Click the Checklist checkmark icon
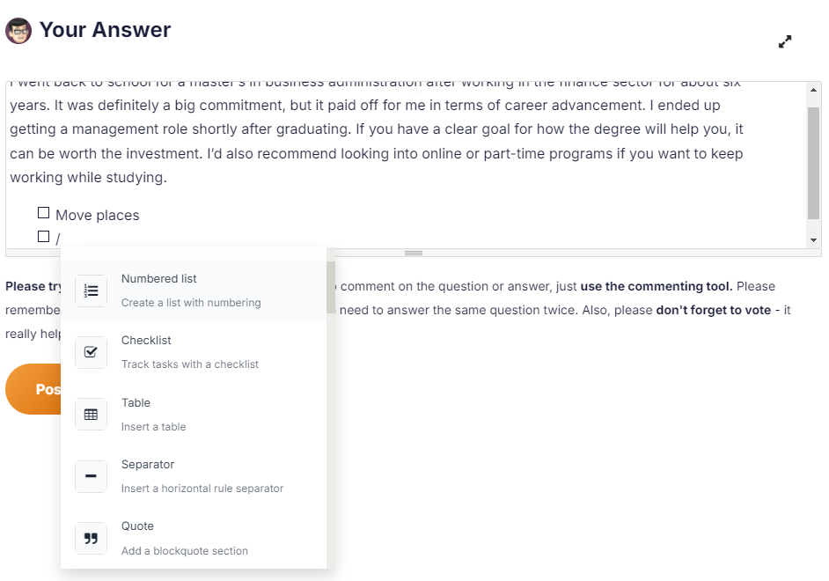The image size is (829, 581). point(91,352)
